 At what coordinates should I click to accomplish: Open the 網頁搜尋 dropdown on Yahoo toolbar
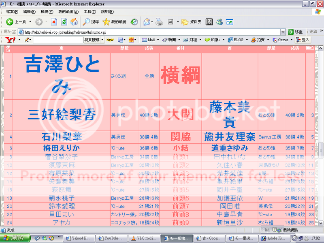pyautogui.click(x=94, y=40)
